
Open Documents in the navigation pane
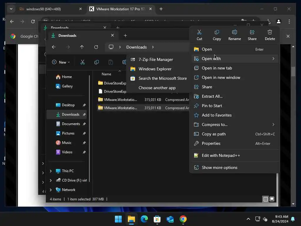[67, 124]
